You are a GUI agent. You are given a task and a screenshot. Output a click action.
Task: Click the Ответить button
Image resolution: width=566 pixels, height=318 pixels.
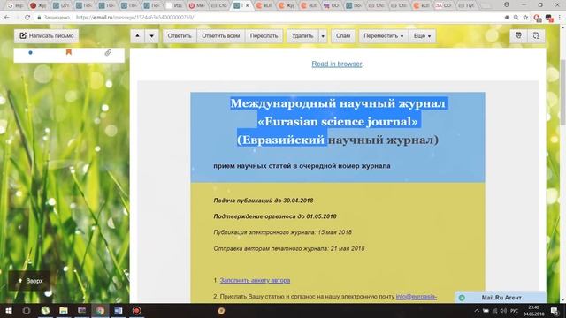(x=180, y=35)
